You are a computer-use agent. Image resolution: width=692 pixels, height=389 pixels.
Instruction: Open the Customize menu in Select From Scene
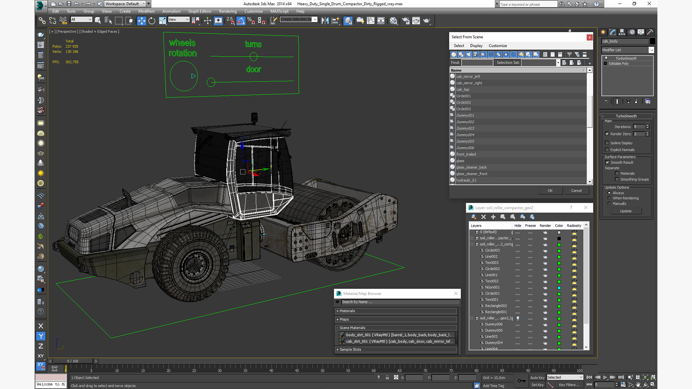click(498, 46)
